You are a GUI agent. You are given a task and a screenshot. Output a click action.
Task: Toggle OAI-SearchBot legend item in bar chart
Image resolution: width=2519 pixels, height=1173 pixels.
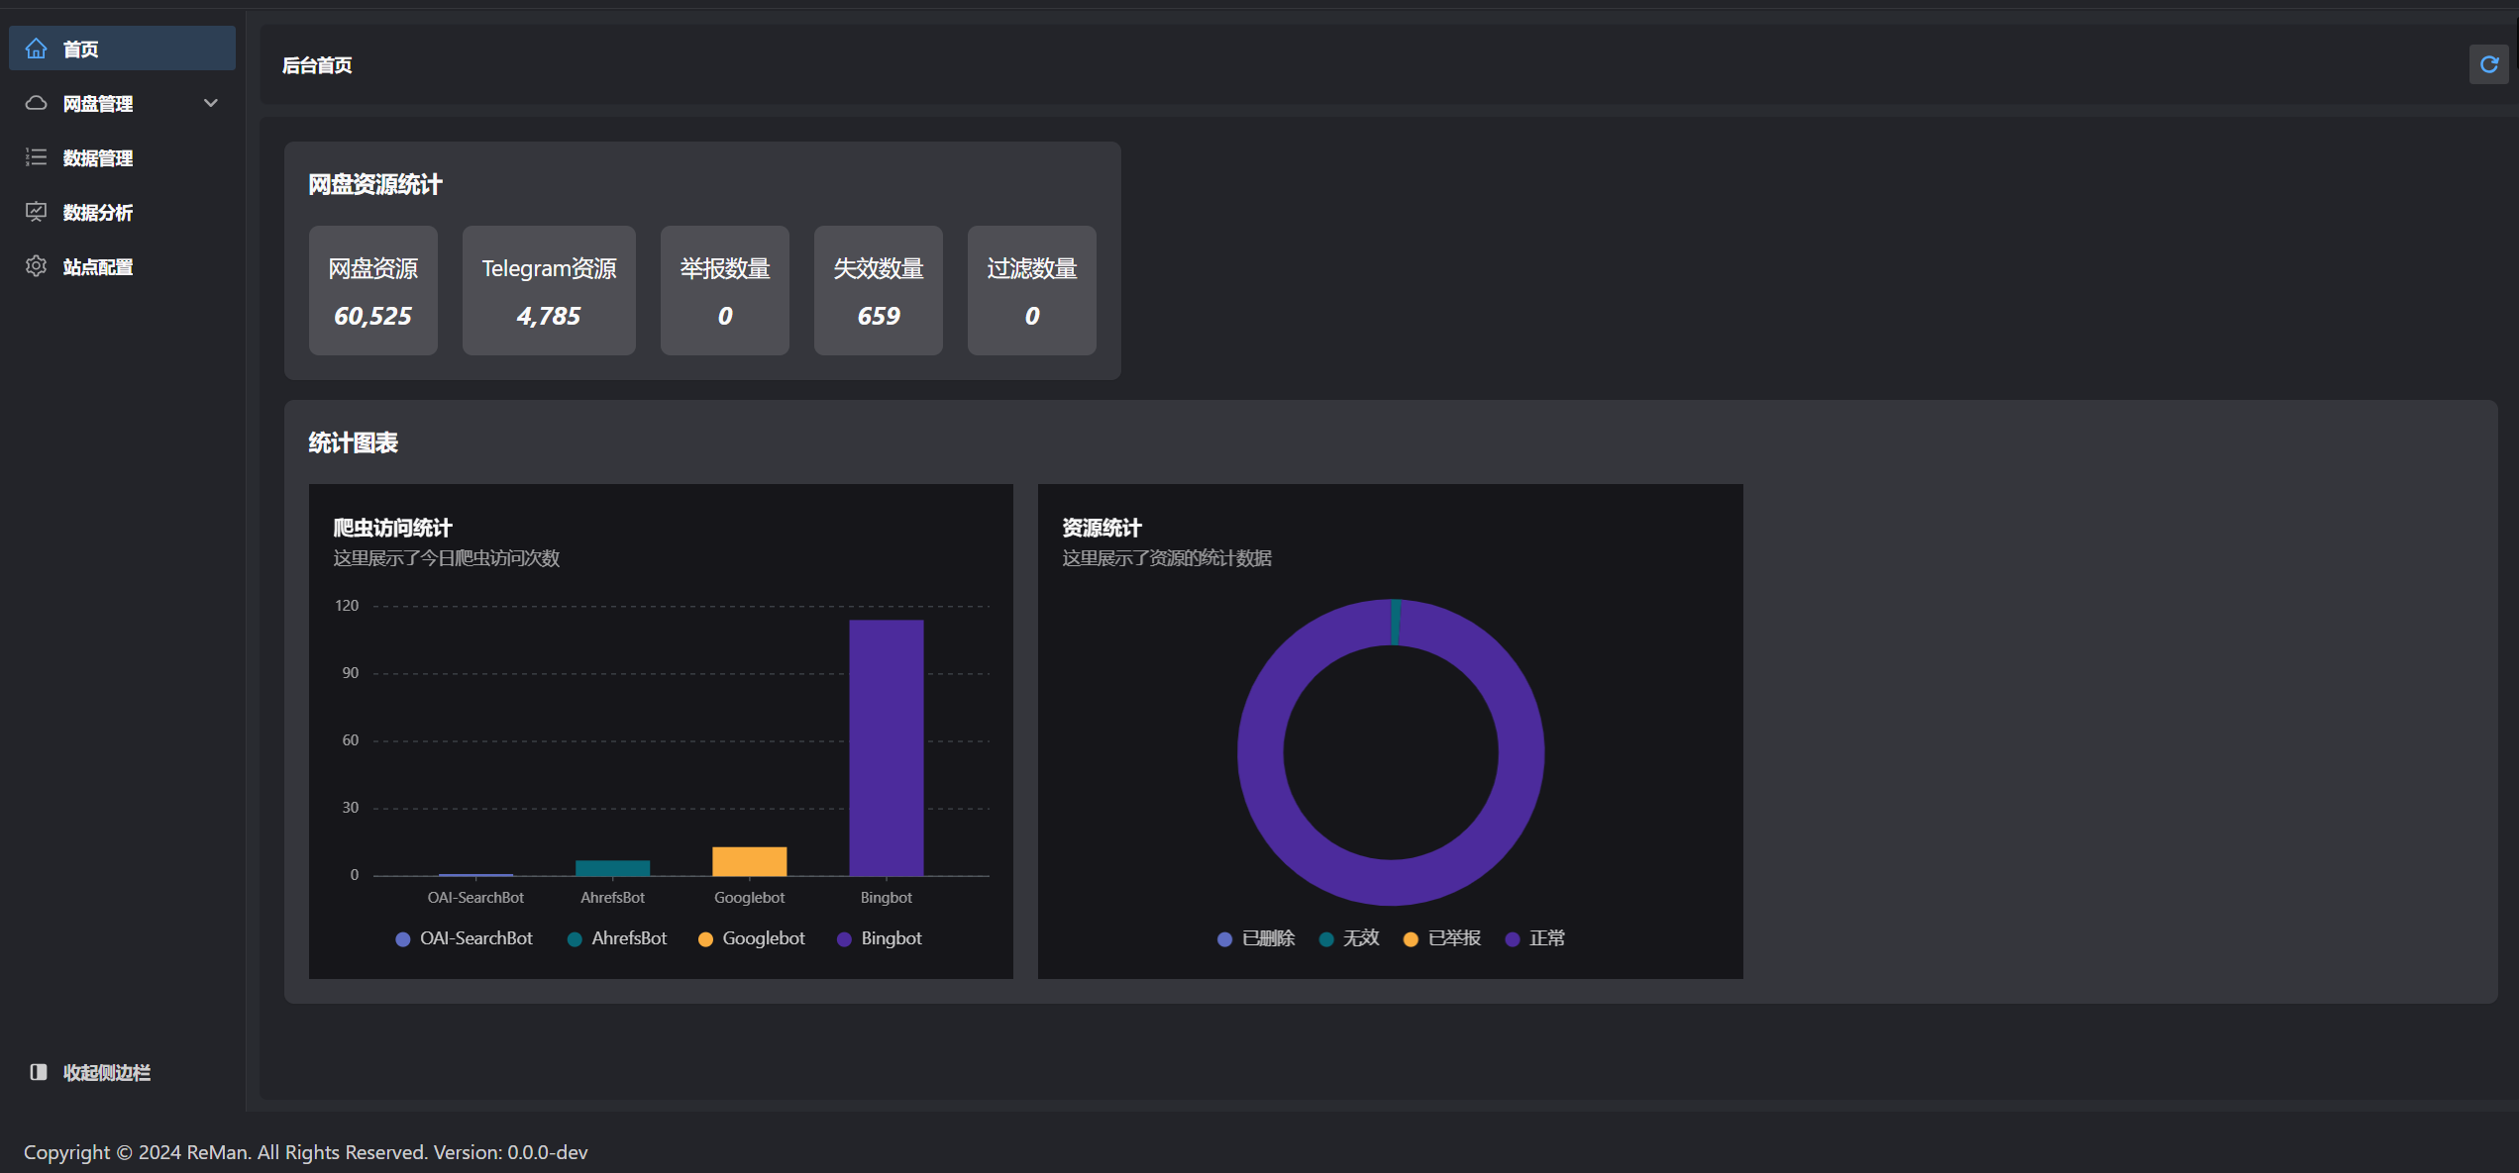coord(464,938)
